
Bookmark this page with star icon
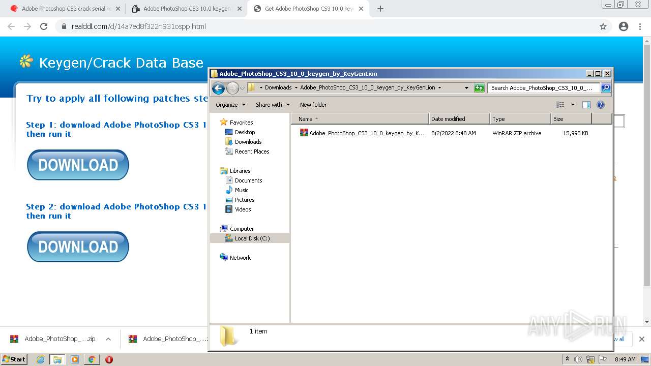(x=603, y=26)
